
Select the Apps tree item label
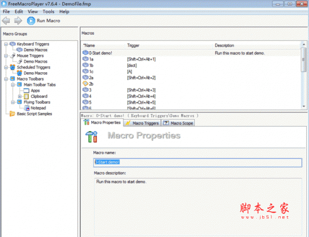tap(35, 90)
